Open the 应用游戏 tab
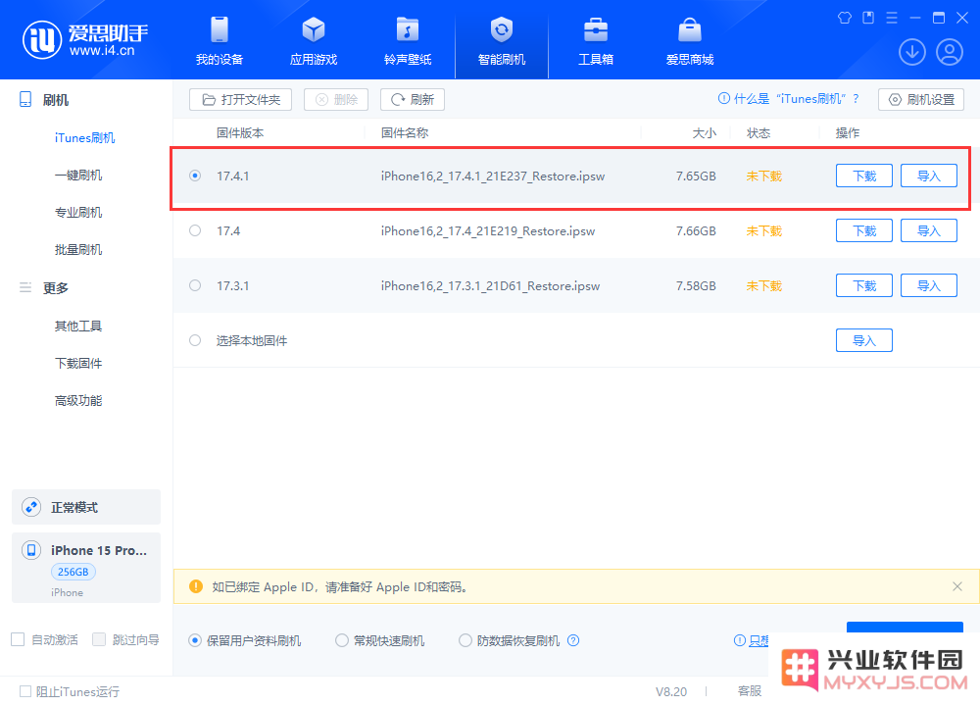This screenshot has width=980, height=706. click(x=314, y=41)
